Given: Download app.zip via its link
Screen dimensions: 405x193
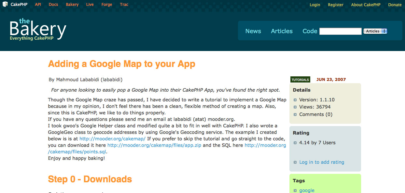Looking at the screenshot, I should [154, 145].
